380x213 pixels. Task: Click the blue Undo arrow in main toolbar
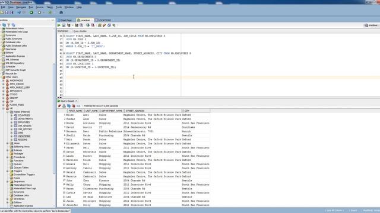pyautogui.click(x=19, y=12)
